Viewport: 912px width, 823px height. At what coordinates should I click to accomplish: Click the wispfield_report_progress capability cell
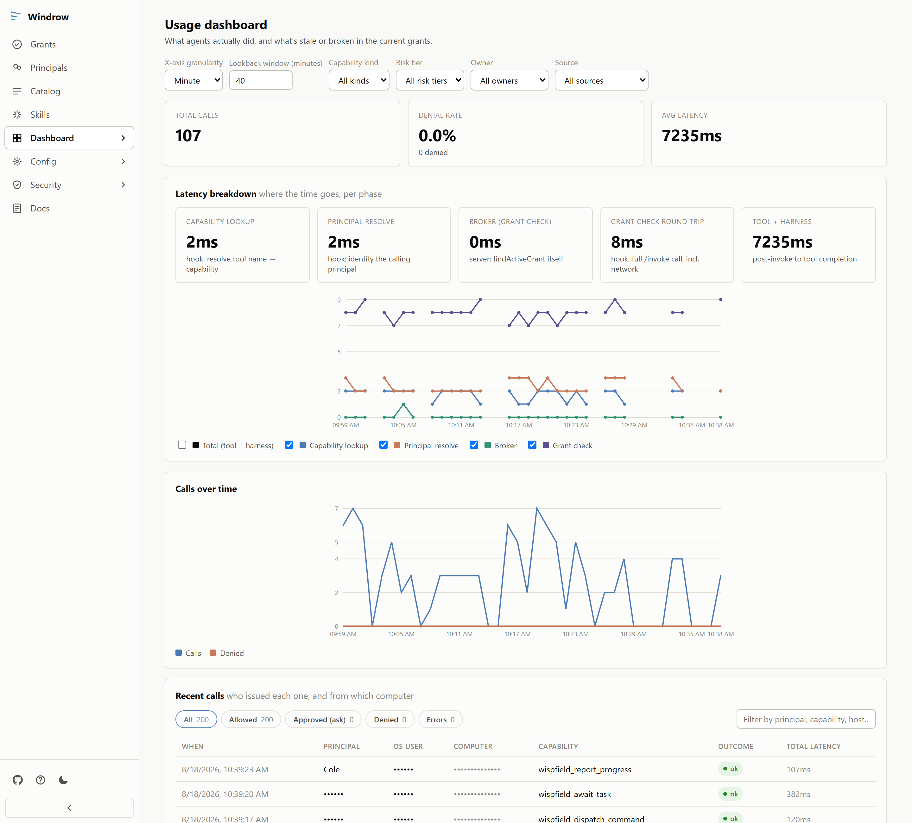585,769
